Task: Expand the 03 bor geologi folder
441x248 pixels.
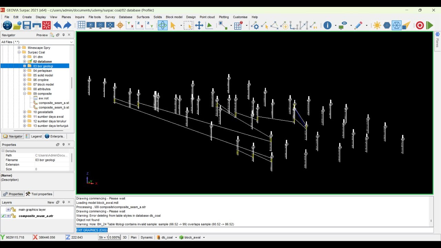Action: [x=24, y=66]
